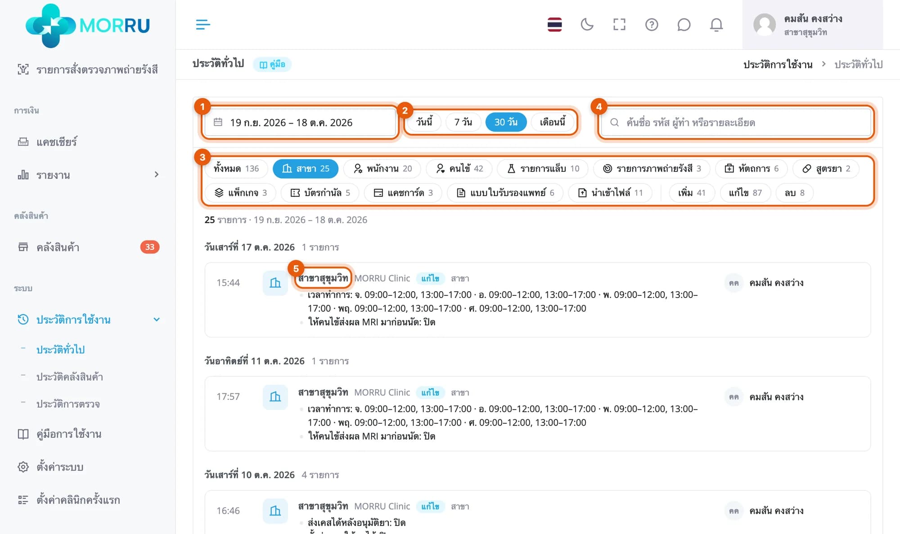900x534 pixels.
Task: Filter by แคชการ์ด chip
Action: tap(403, 193)
